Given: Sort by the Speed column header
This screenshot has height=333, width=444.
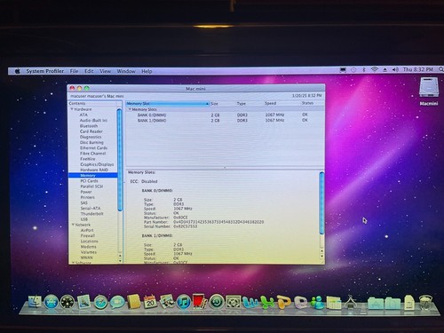Looking at the screenshot, I should (282, 103).
